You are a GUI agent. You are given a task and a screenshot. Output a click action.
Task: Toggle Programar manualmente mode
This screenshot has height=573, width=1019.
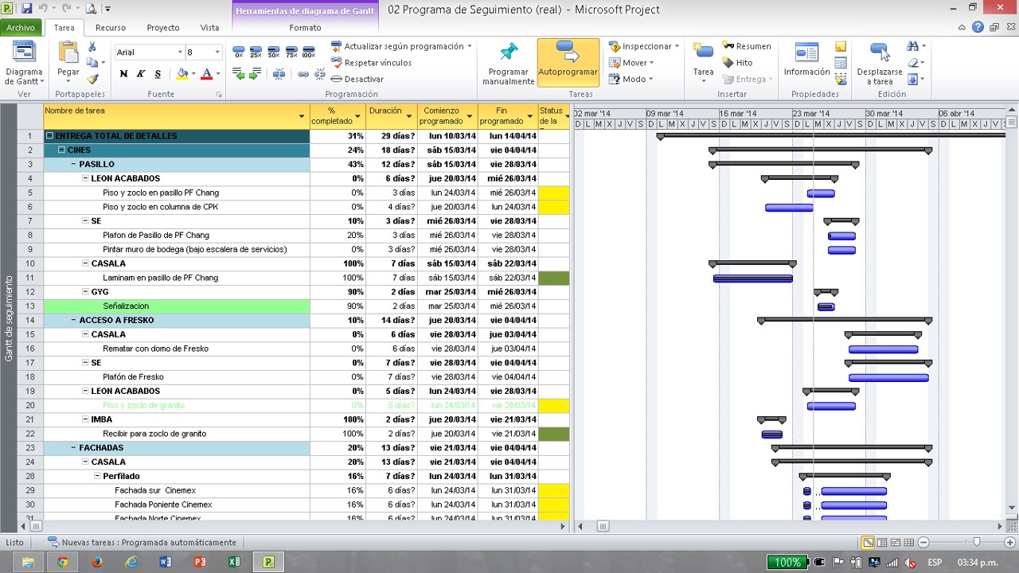508,64
